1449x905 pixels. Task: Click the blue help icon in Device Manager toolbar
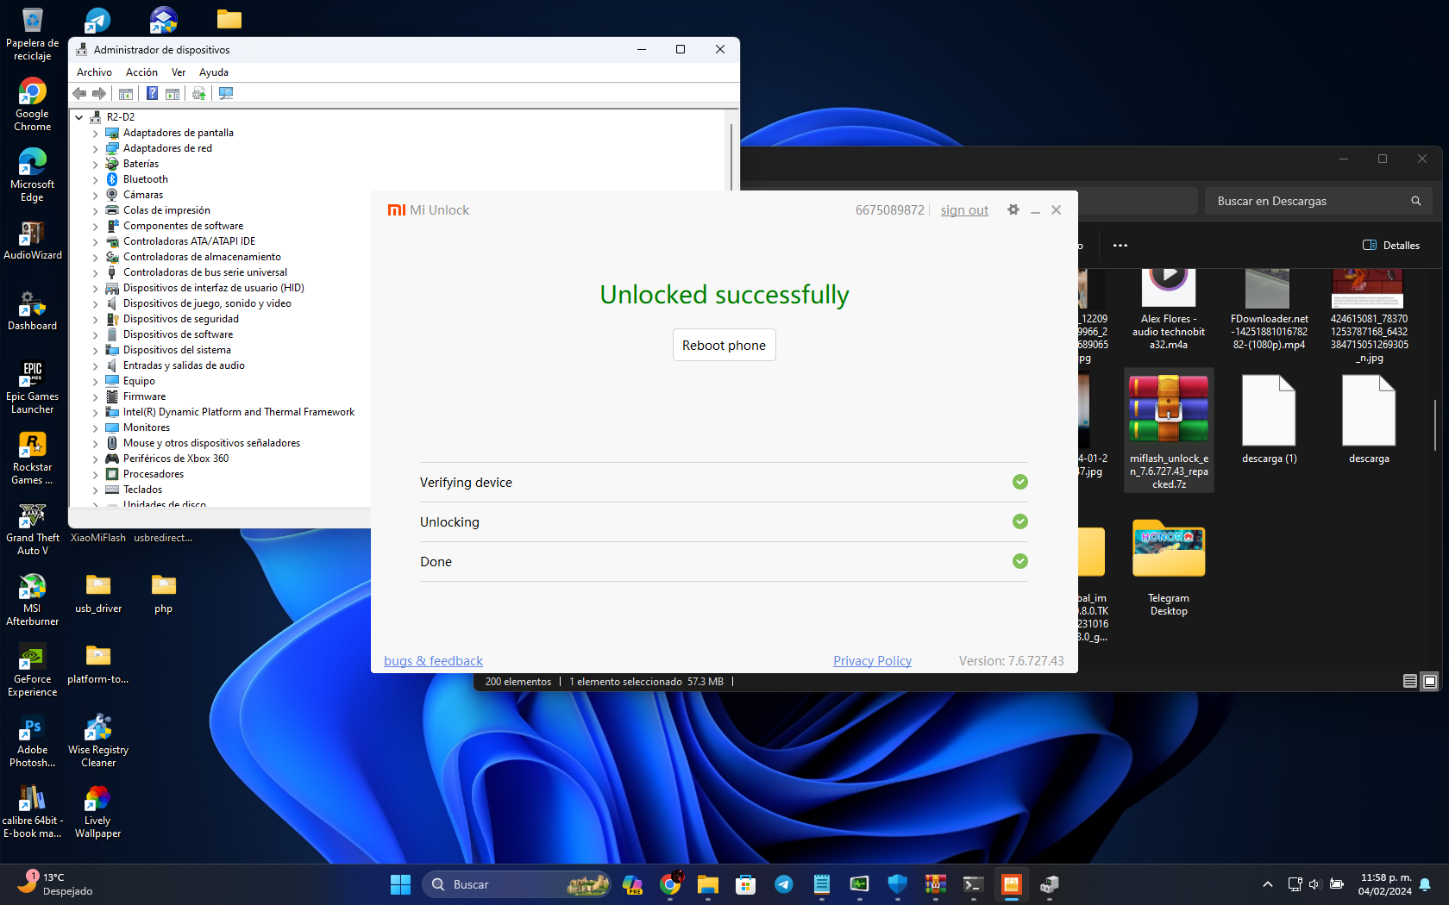[x=152, y=93]
